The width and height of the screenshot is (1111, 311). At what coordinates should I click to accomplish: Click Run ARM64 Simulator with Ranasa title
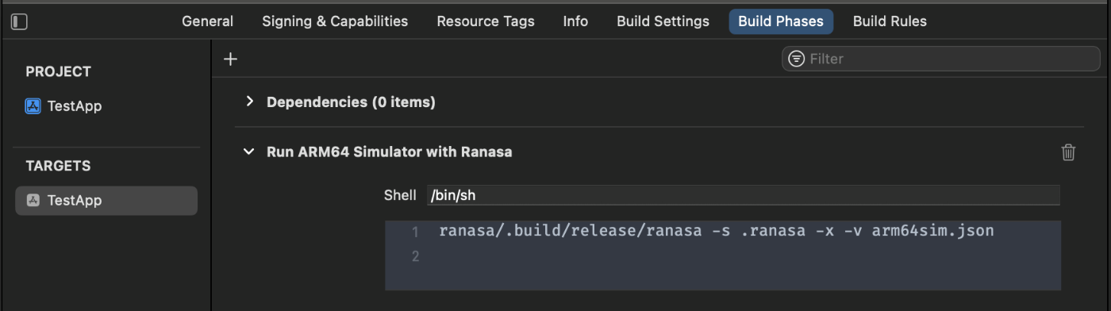tap(389, 152)
